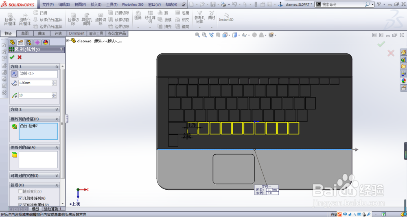The image size is (407, 217).
Task: Click the Rebuild traffic-light icon
Action: pos(256,4)
